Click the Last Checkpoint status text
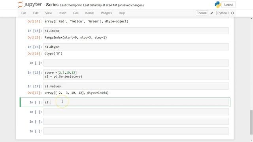The height and width of the screenshot is (142, 253). point(102,5)
